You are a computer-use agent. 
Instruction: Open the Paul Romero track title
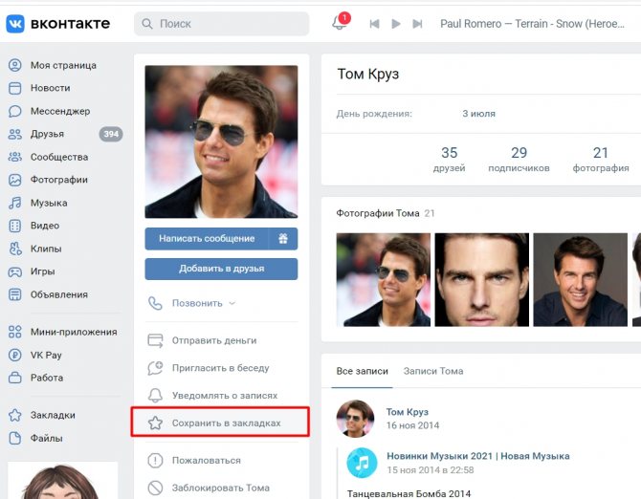(x=532, y=24)
